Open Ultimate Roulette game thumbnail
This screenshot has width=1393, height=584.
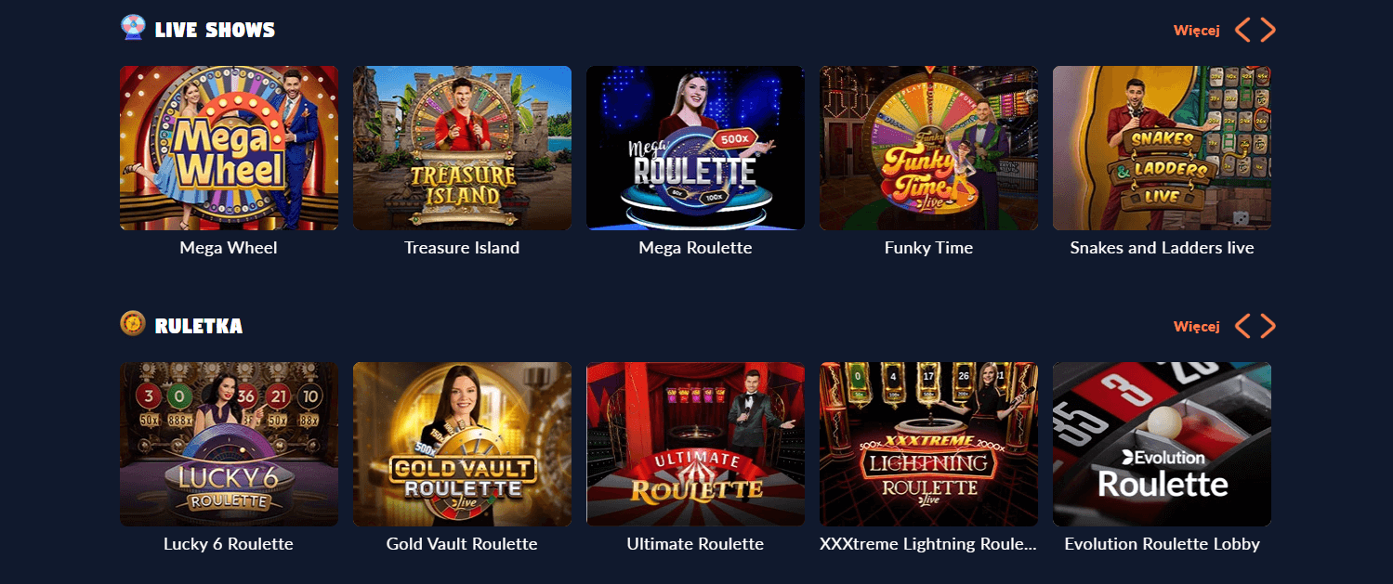pyautogui.click(x=695, y=444)
